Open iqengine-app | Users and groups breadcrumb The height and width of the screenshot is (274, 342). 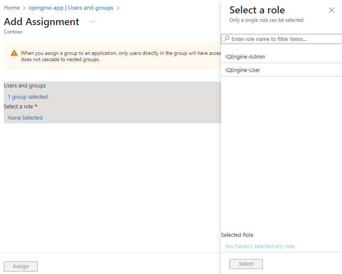pos(71,8)
